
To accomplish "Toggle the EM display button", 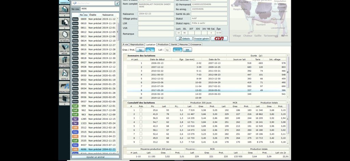I will point(188,50).
